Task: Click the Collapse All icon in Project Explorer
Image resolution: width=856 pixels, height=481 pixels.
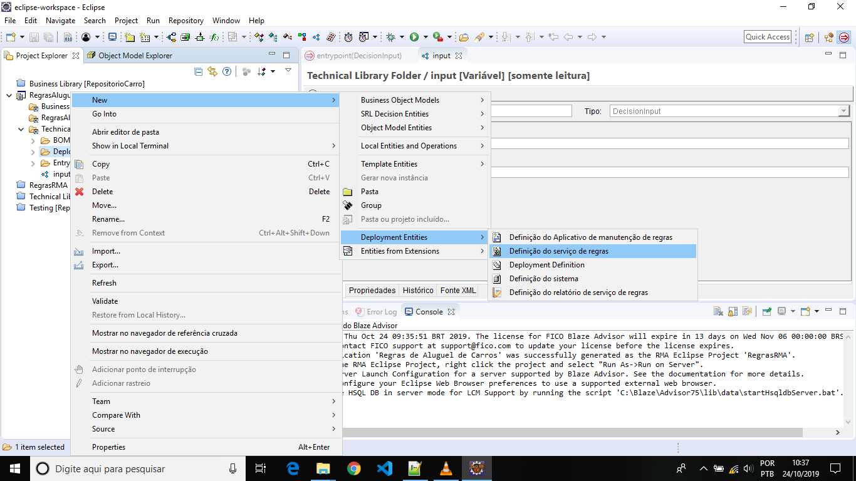Action: 199,71
